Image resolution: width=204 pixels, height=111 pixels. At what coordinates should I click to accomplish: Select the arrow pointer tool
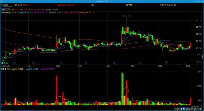point(184,109)
